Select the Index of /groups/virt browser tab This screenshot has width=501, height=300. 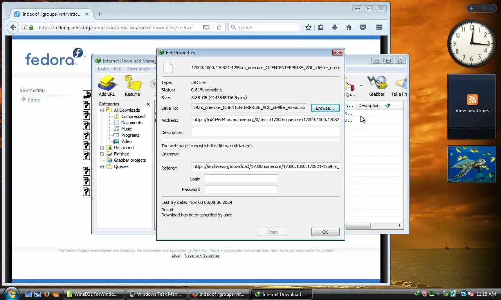(x=51, y=14)
